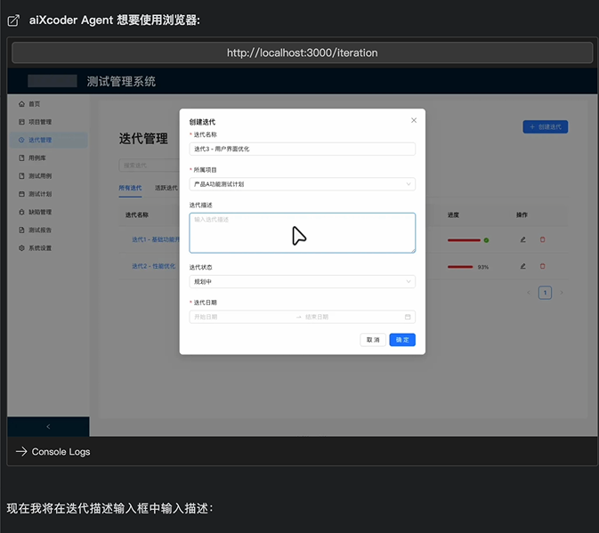
Task: Click the 迭代描述 description text area
Action: coord(302,232)
